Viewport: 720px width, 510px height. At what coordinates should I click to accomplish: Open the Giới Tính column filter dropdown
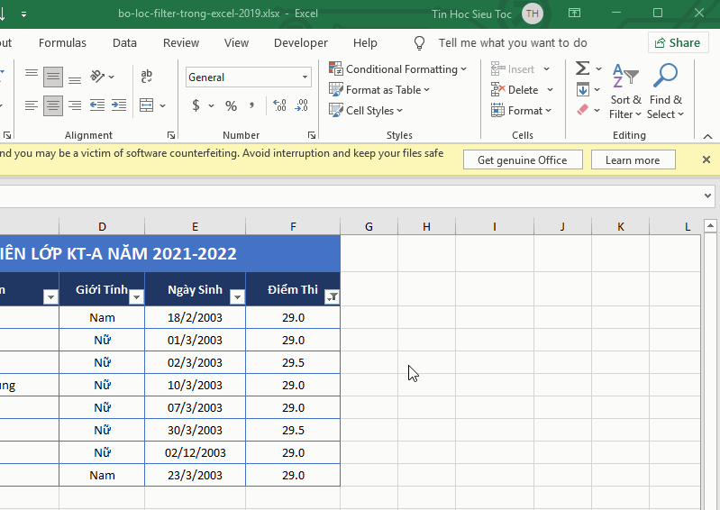click(x=136, y=297)
